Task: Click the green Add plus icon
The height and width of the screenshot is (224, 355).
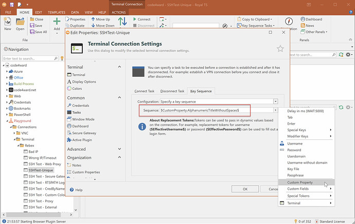Action: click(x=57, y=22)
